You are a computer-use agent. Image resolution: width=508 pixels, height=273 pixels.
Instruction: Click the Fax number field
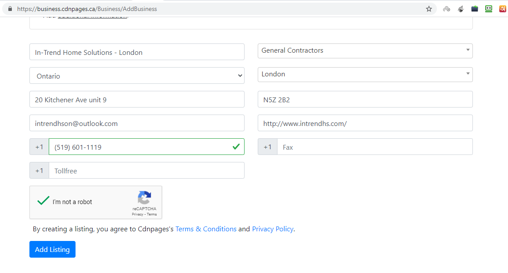[375, 147]
